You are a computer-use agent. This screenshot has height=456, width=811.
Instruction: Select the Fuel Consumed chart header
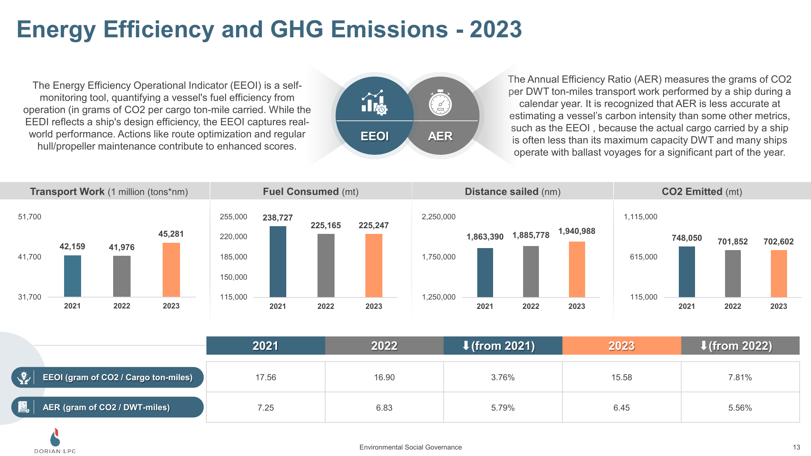(x=311, y=191)
